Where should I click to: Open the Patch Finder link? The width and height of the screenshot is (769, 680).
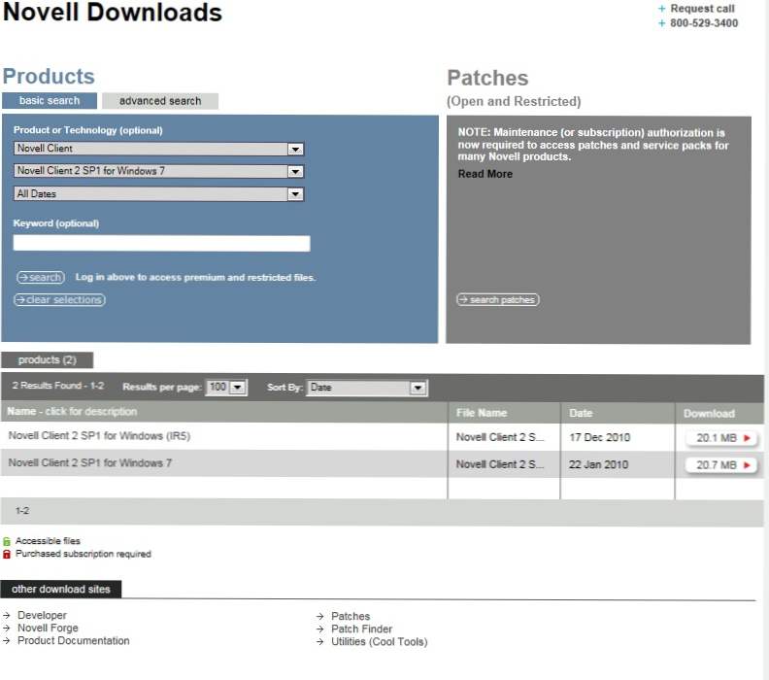pos(362,629)
